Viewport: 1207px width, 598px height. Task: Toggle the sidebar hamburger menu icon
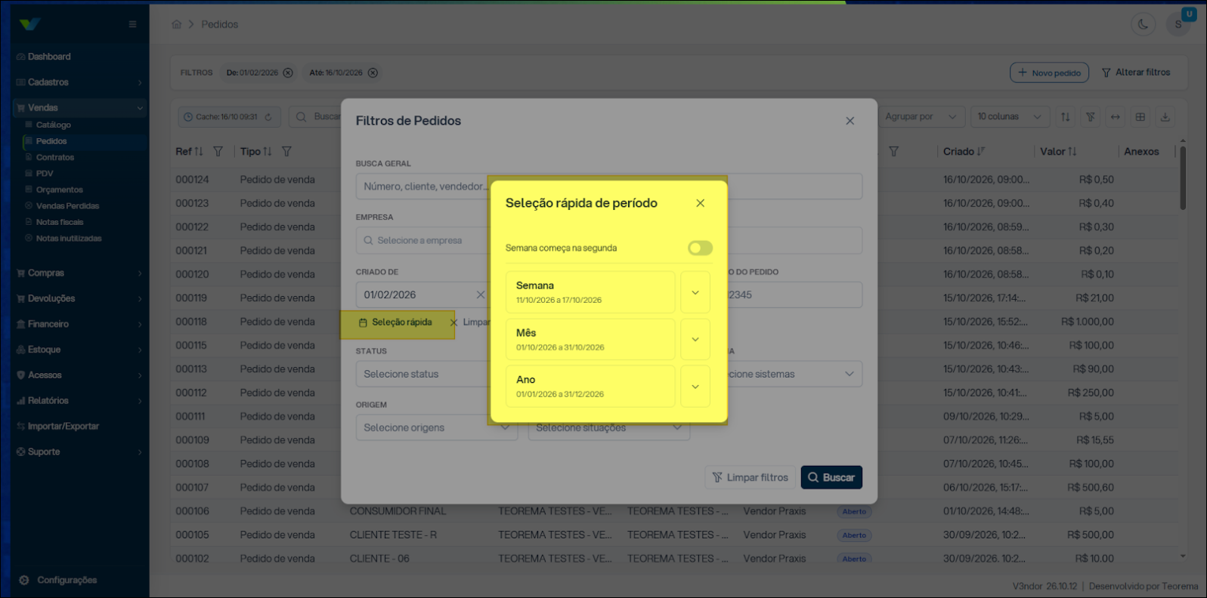point(132,24)
